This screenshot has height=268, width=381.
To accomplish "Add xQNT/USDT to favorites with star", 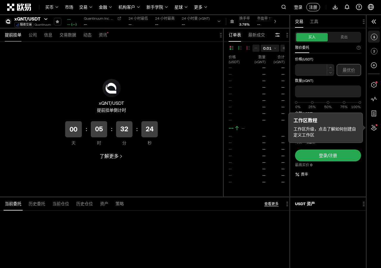I will [x=57, y=22].
